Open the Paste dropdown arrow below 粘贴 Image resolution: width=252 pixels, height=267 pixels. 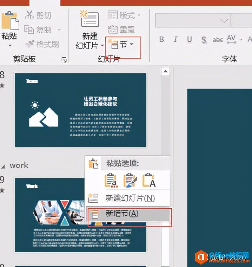tap(10, 45)
